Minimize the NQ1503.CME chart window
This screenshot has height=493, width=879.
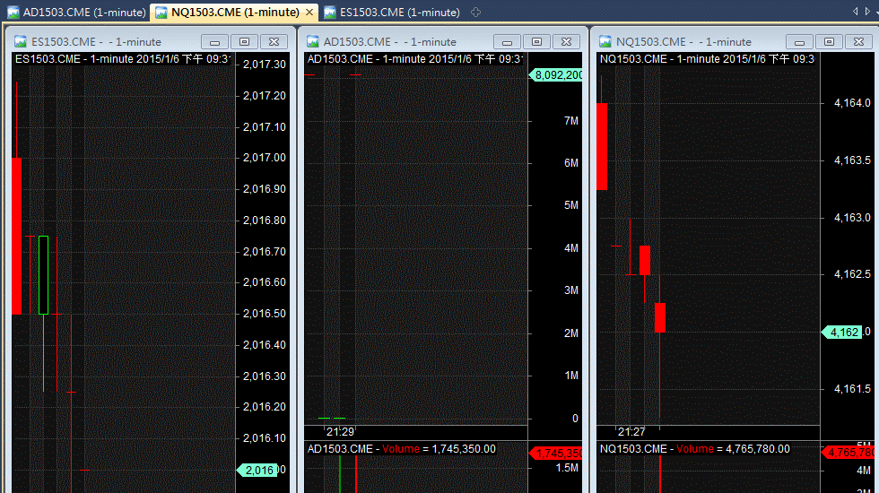pos(800,42)
